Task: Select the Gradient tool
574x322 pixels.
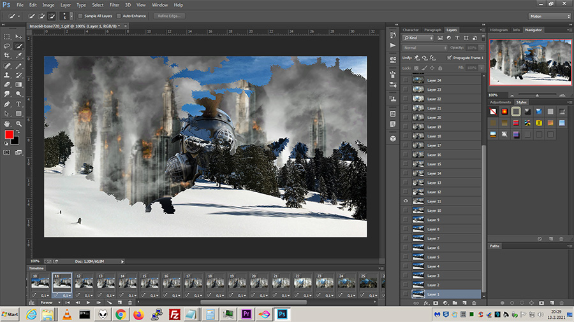Action: click(18, 85)
